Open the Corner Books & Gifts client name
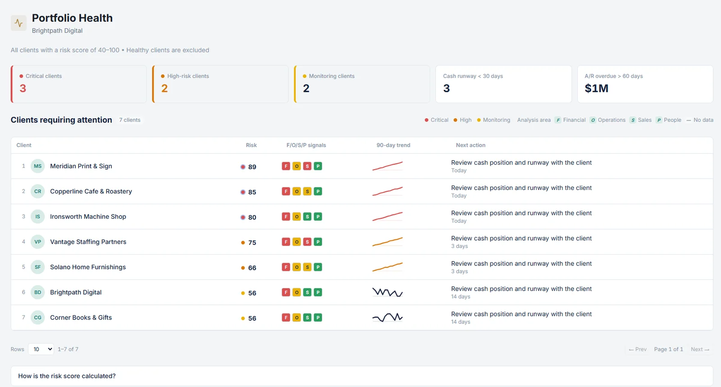Screen dimensions: 721x387 (x=81, y=317)
